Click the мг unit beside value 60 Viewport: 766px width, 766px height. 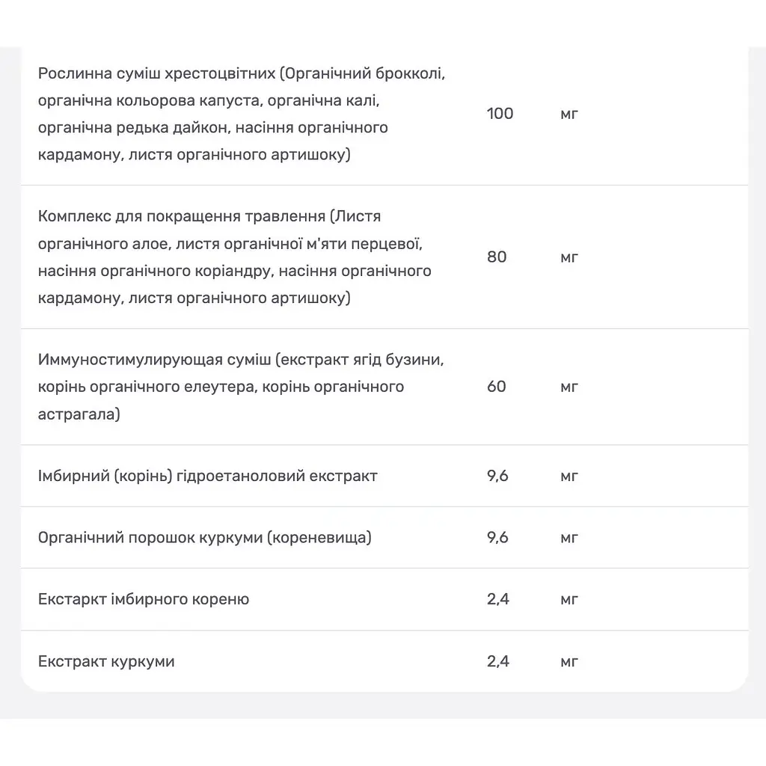569,387
